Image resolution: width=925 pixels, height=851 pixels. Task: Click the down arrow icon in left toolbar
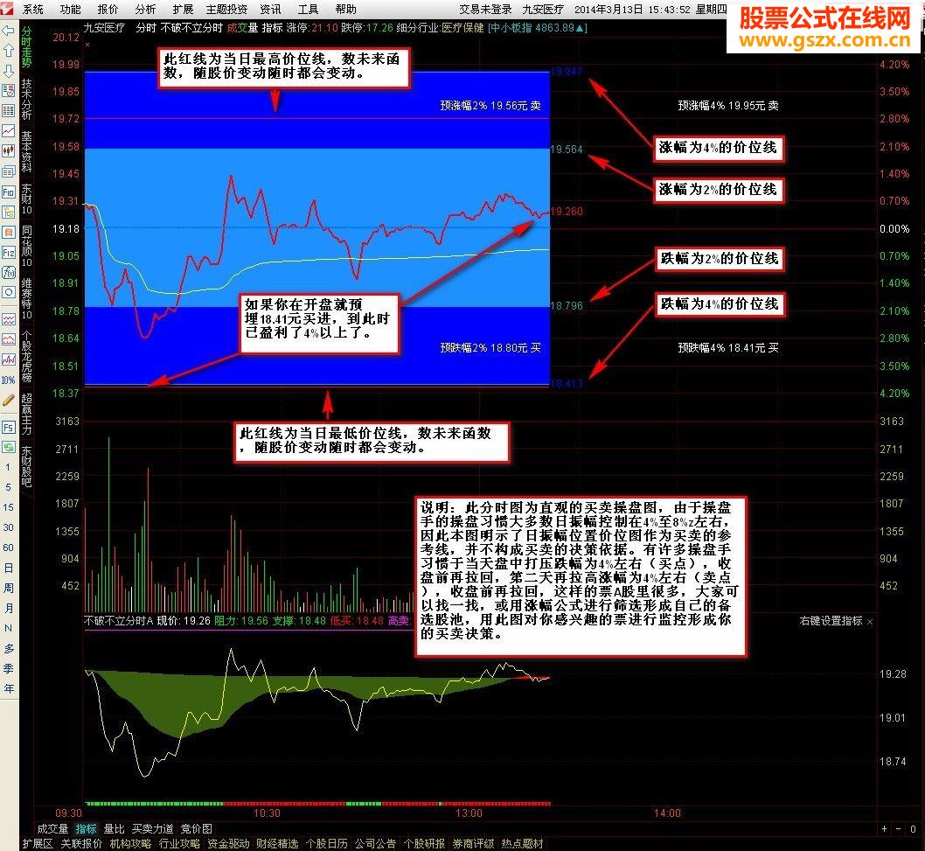click(8, 71)
